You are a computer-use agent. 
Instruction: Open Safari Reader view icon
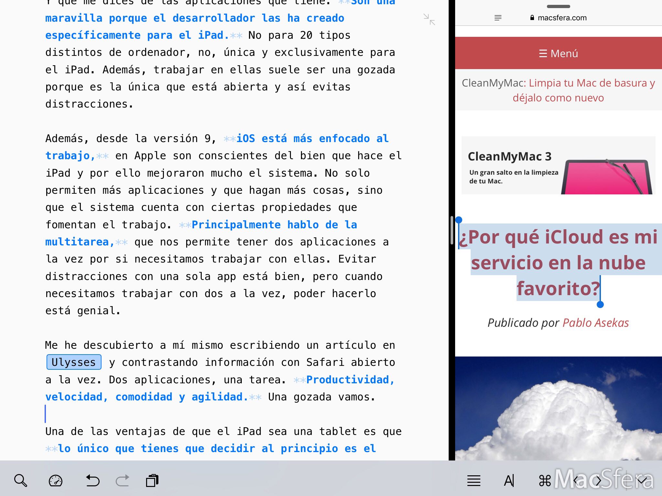(498, 18)
